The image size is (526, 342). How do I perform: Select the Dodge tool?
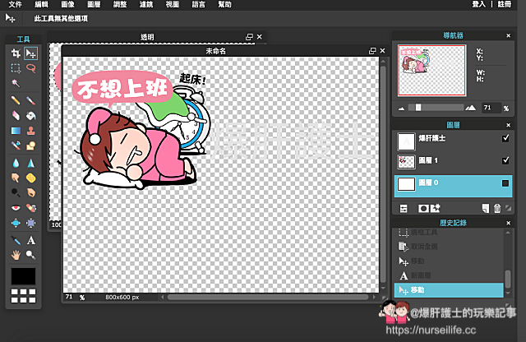(x=16, y=192)
